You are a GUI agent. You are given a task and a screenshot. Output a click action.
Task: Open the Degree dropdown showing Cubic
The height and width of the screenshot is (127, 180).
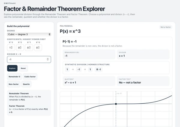[x=29, y=34]
